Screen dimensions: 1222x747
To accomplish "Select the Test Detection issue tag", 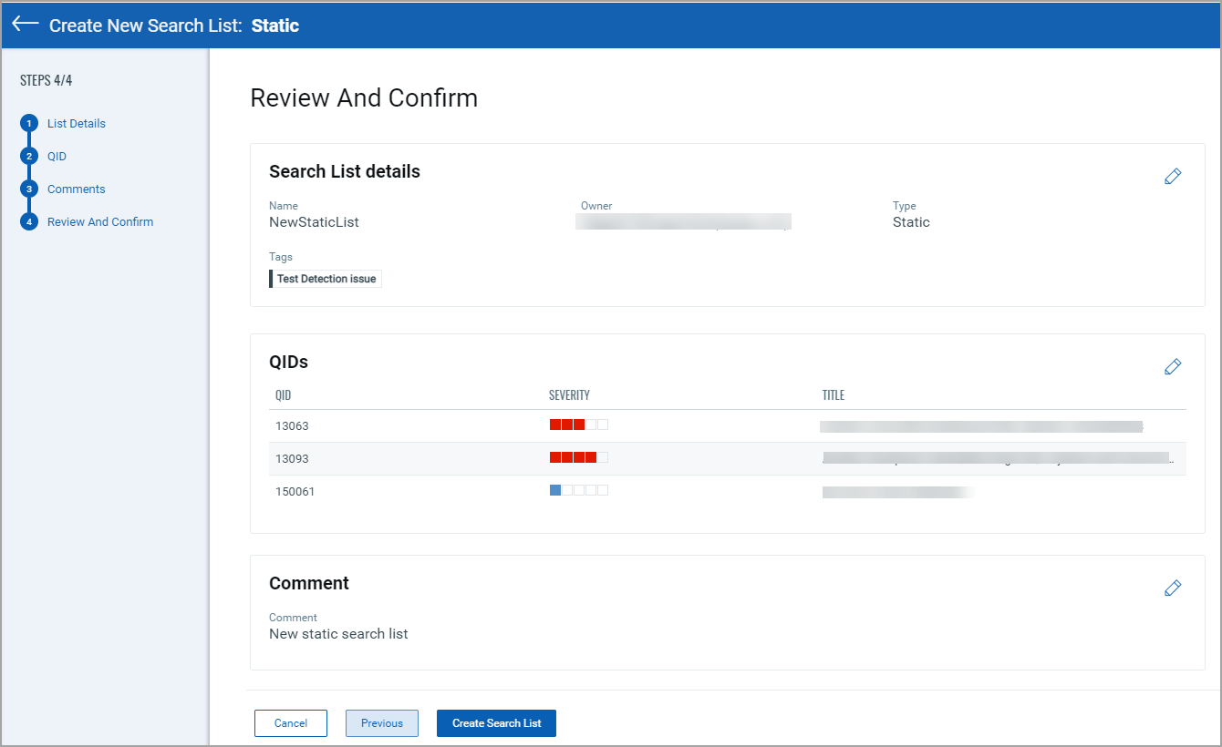I will 325,278.
